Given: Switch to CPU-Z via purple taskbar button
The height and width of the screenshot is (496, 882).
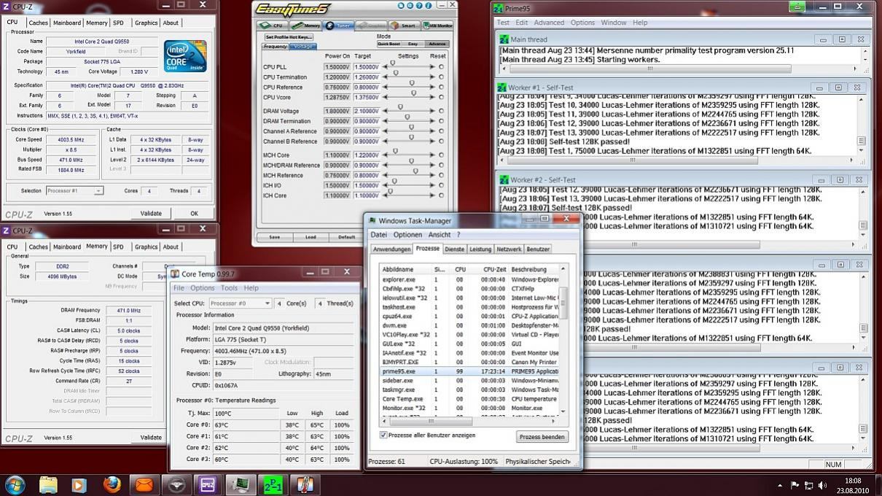Looking at the screenshot, I should point(208,484).
